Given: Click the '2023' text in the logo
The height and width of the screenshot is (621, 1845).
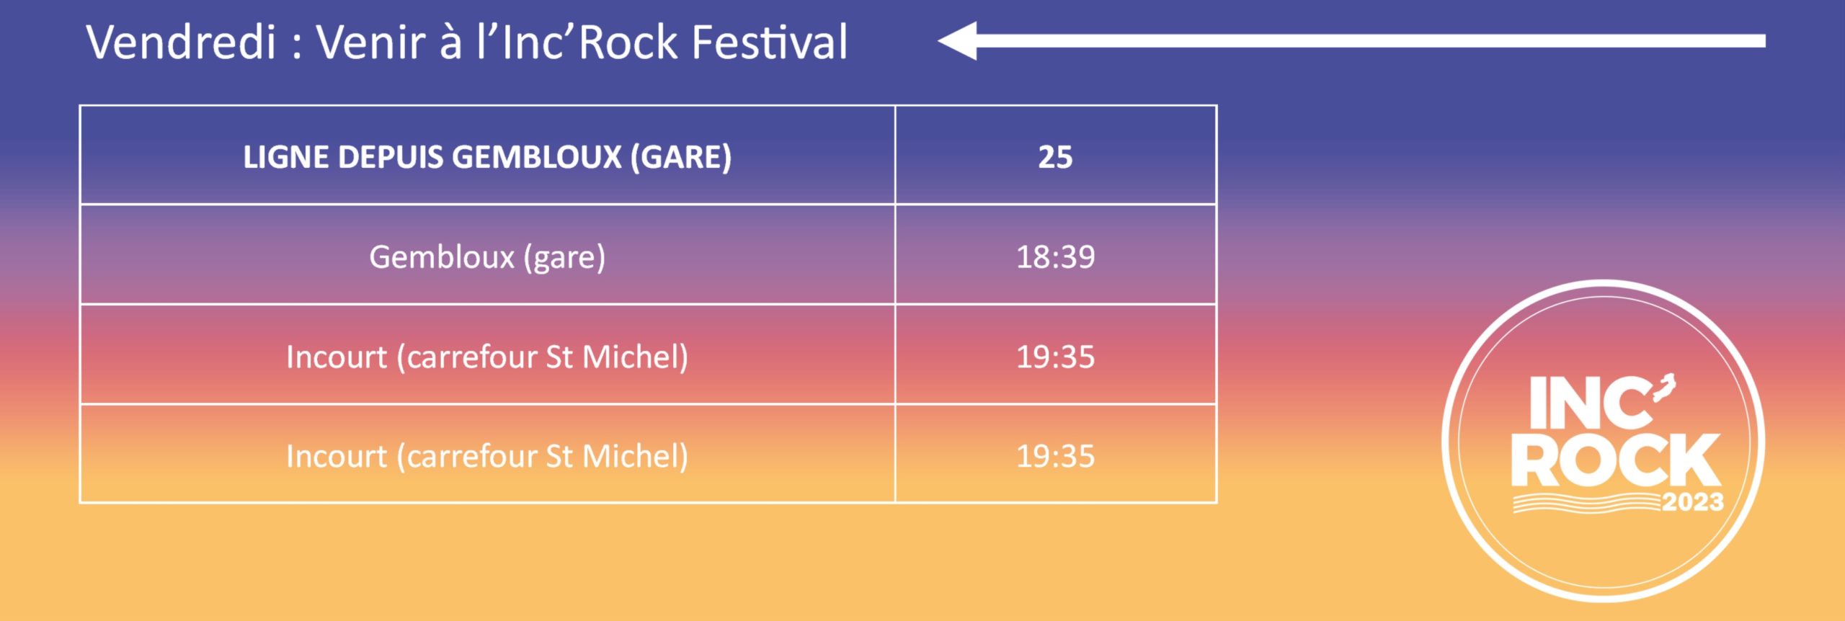Looking at the screenshot, I should point(1692,501).
